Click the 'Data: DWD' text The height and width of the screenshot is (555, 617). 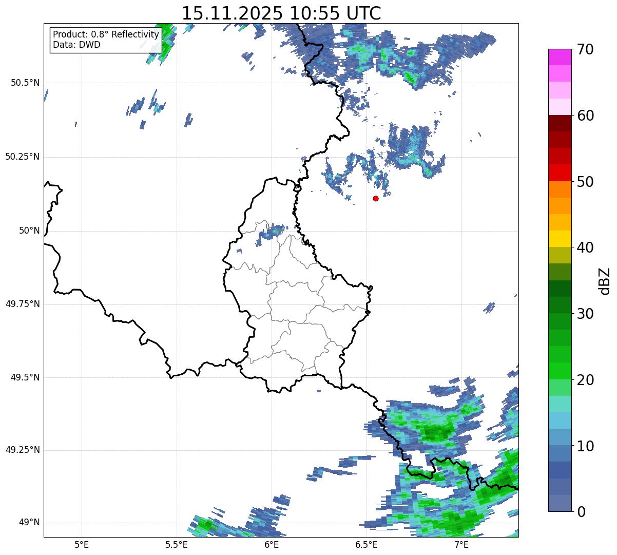point(76,45)
